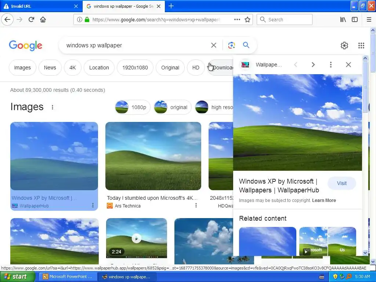Select the original image suggestion chip
The width and height of the screenshot is (376, 282).
[x=173, y=107]
